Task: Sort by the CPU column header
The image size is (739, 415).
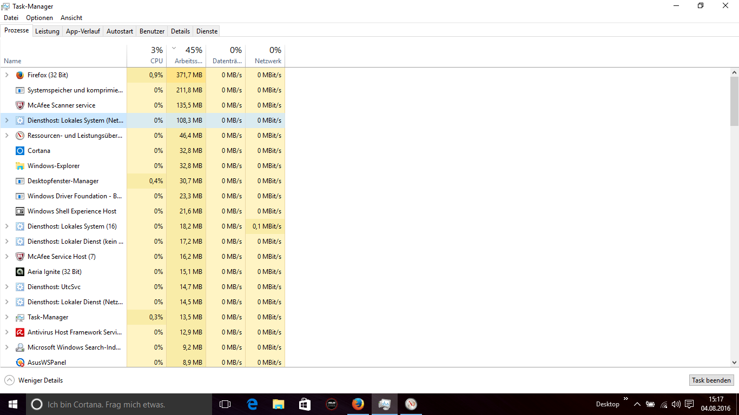Action: 147,56
